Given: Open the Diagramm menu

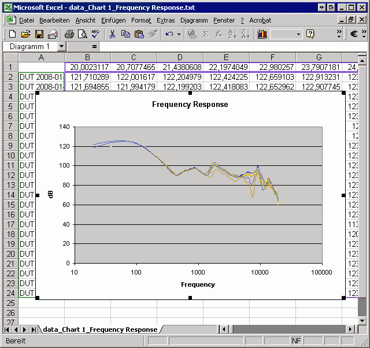Looking at the screenshot, I should [194, 21].
